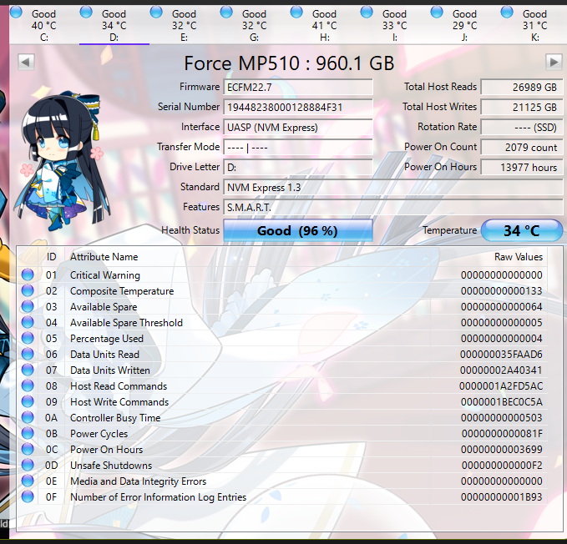The height and width of the screenshot is (544, 567).
Task: Click the Standard field NVM Express 1.3
Action: pos(393,188)
